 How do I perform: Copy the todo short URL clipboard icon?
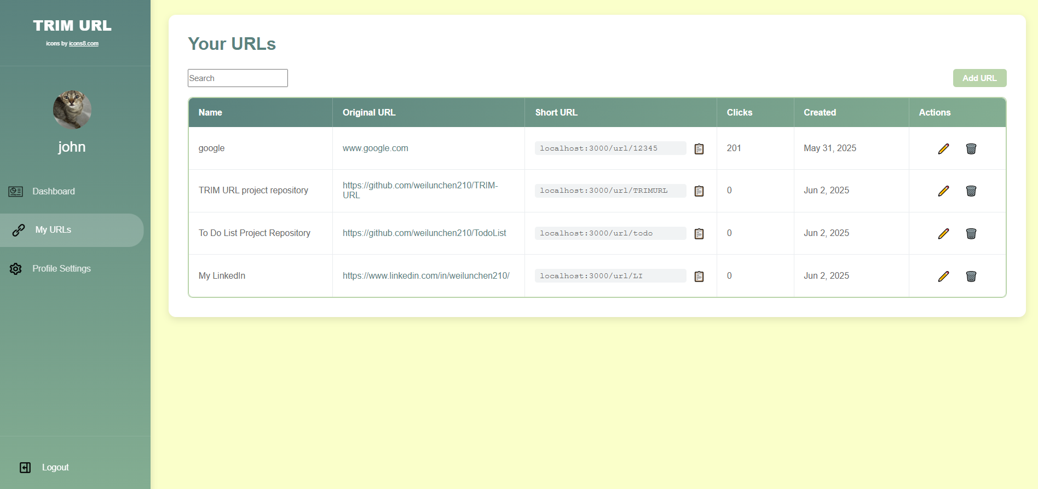(699, 234)
